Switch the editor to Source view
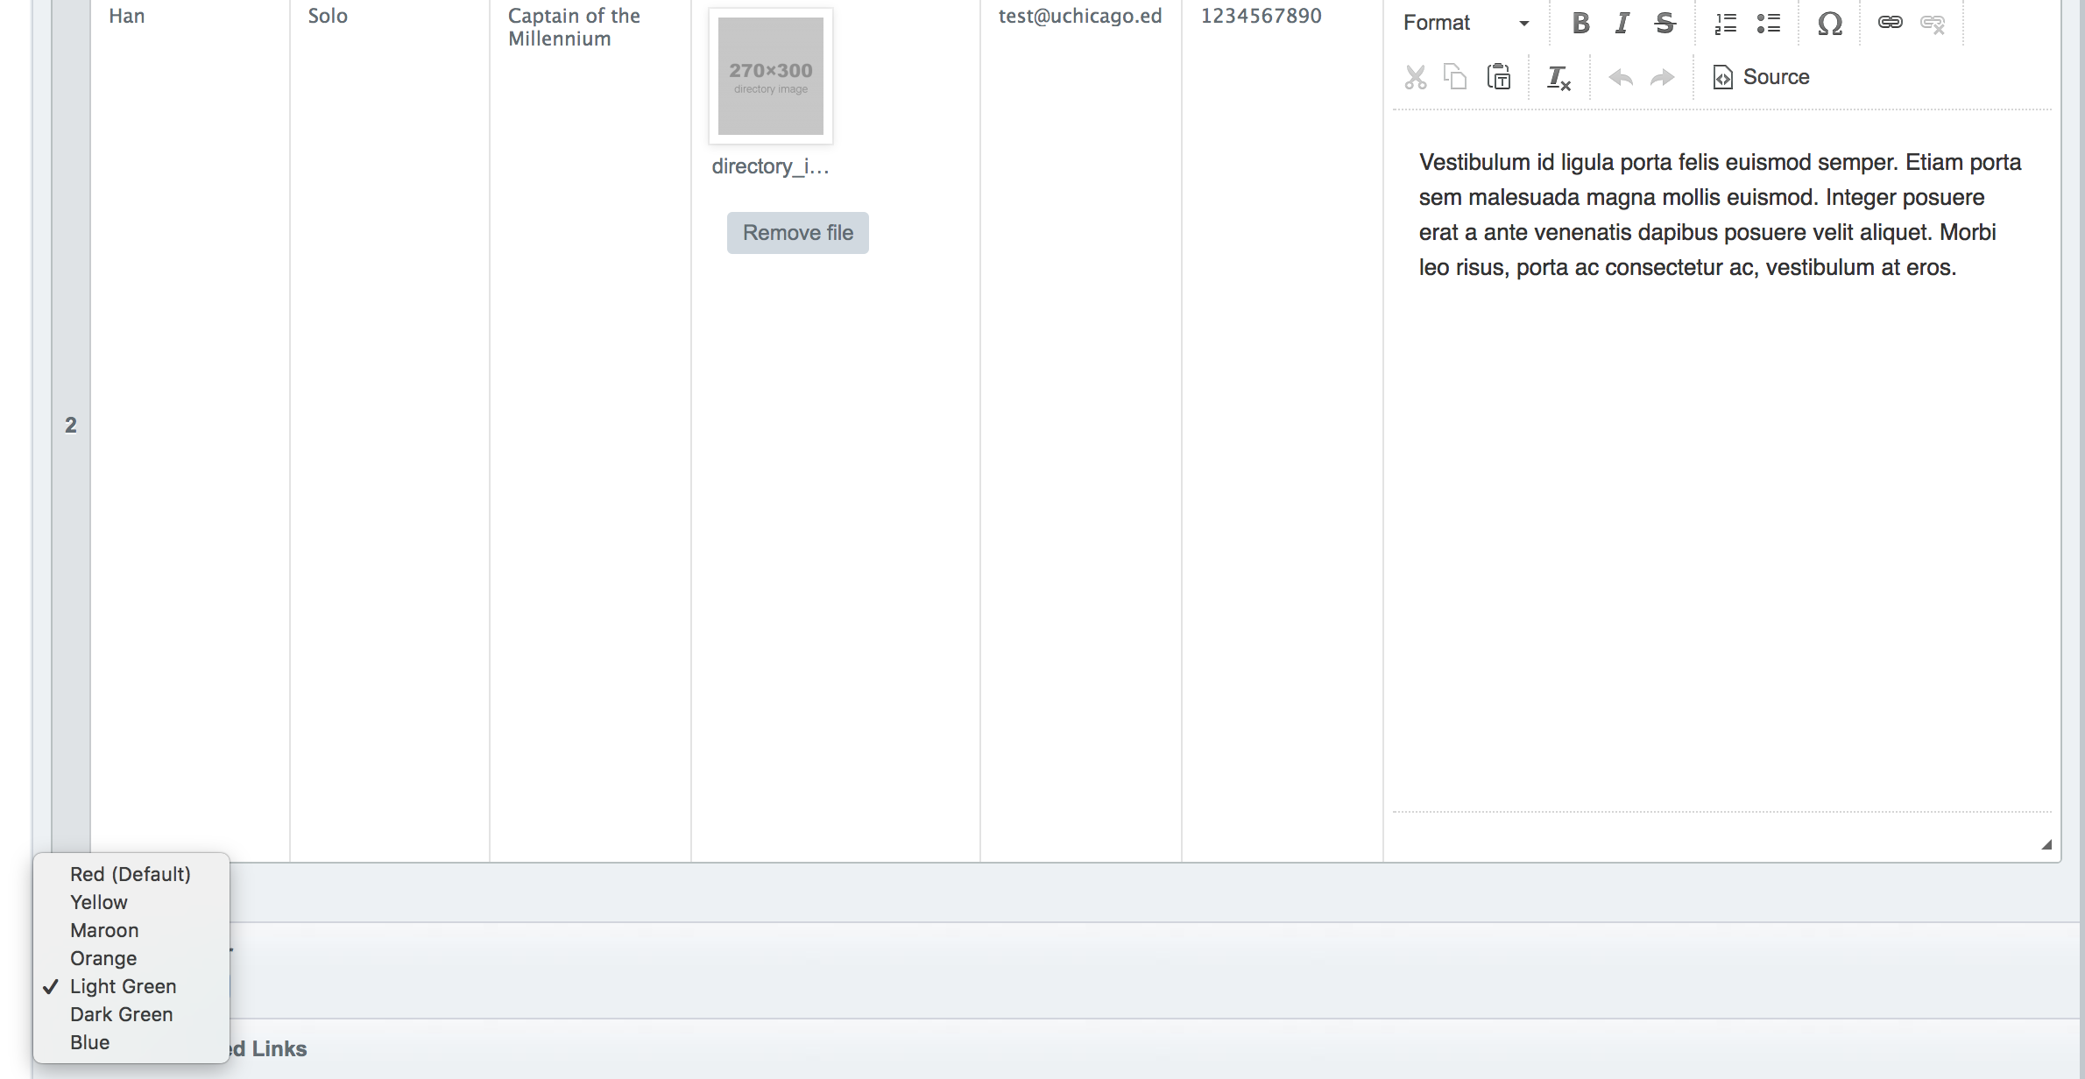The image size is (2085, 1079). (x=1761, y=77)
